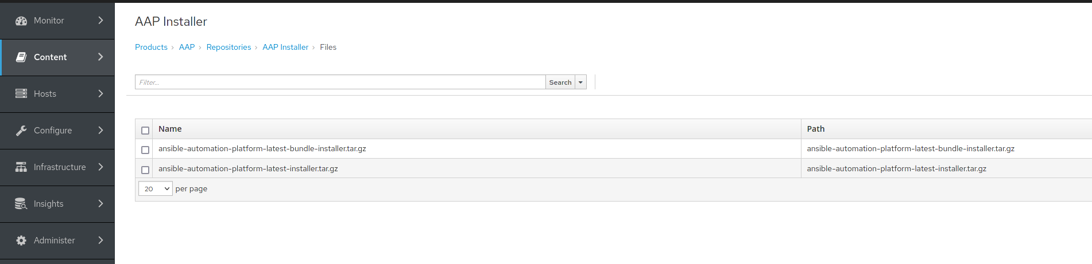This screenshot has width=1092, height=264.
Task: Select the latest-installer.tar.gz file checkbox
Action: coord(145,170)
